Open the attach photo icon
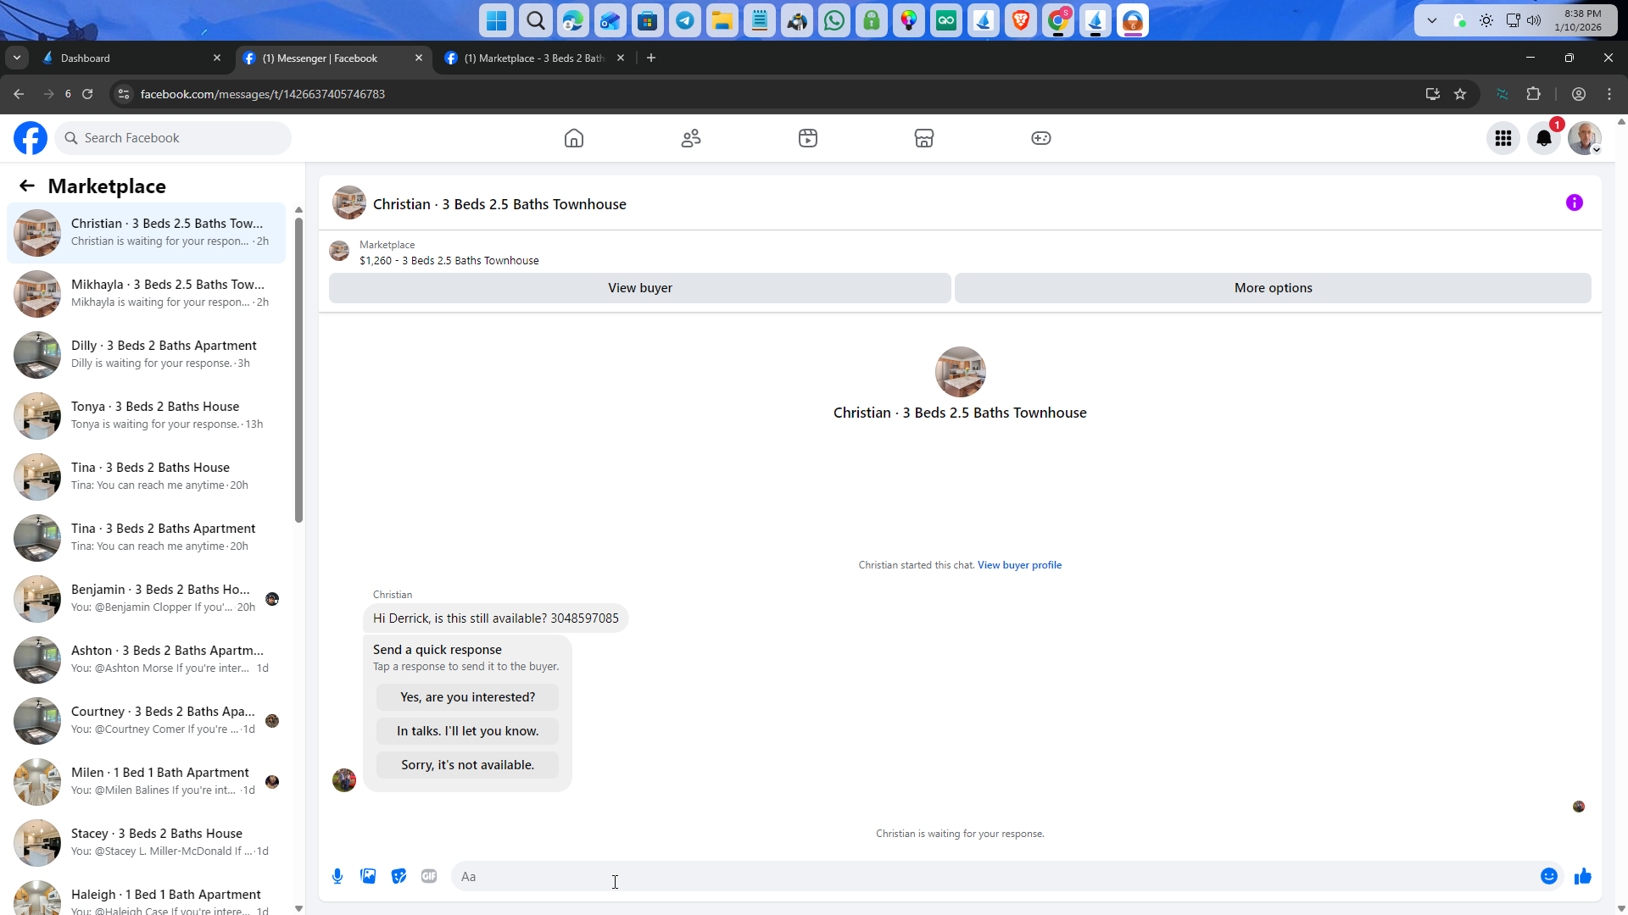The image size is (1628, 915). [x=368, y=876]
